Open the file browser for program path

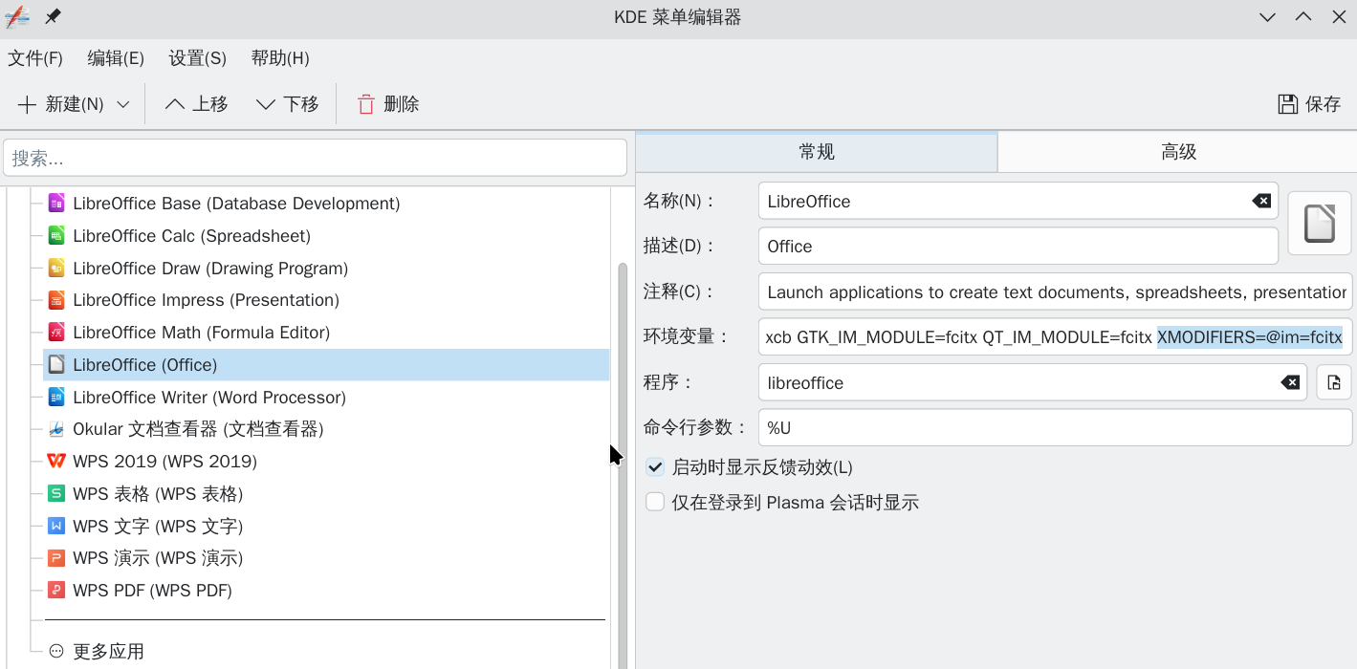coord(1333,383)
